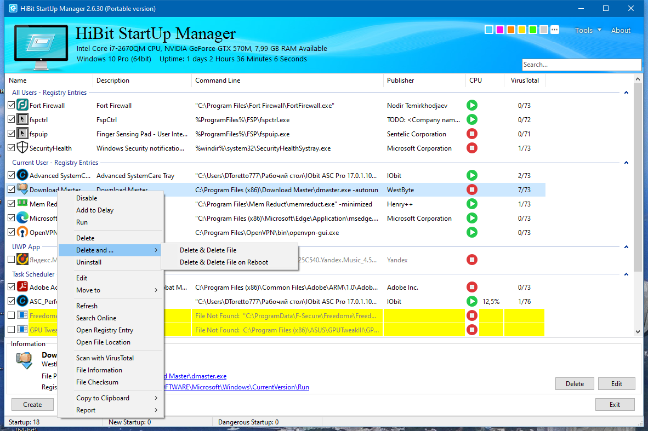Pick the cyan color theme swatch
Image resolution: width=648 pixels, height=431 pixels.
489,30
